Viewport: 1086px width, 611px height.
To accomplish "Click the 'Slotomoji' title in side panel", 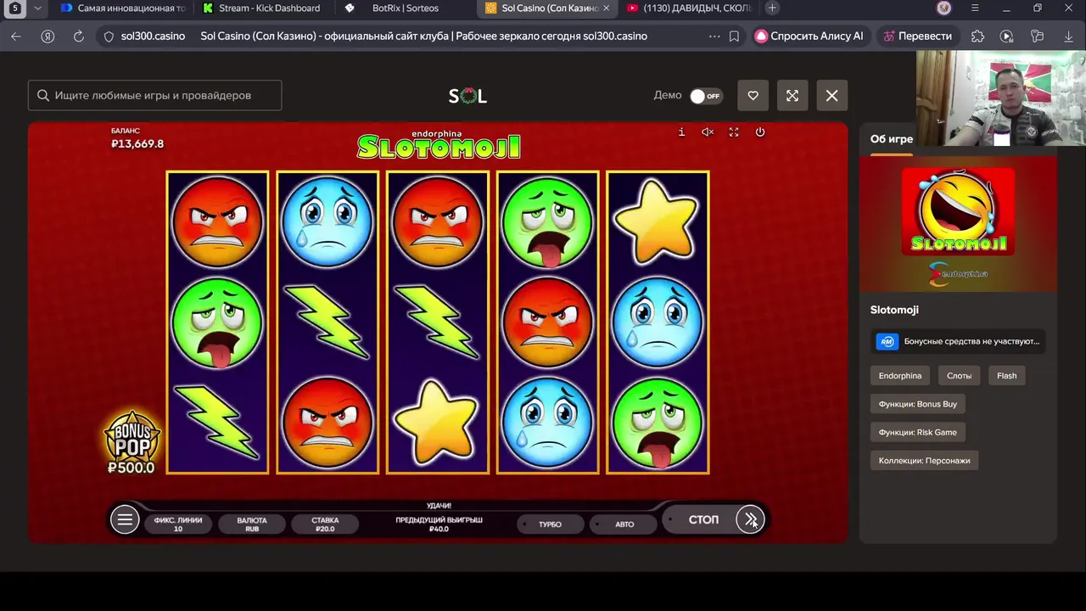I will point(894,311).
